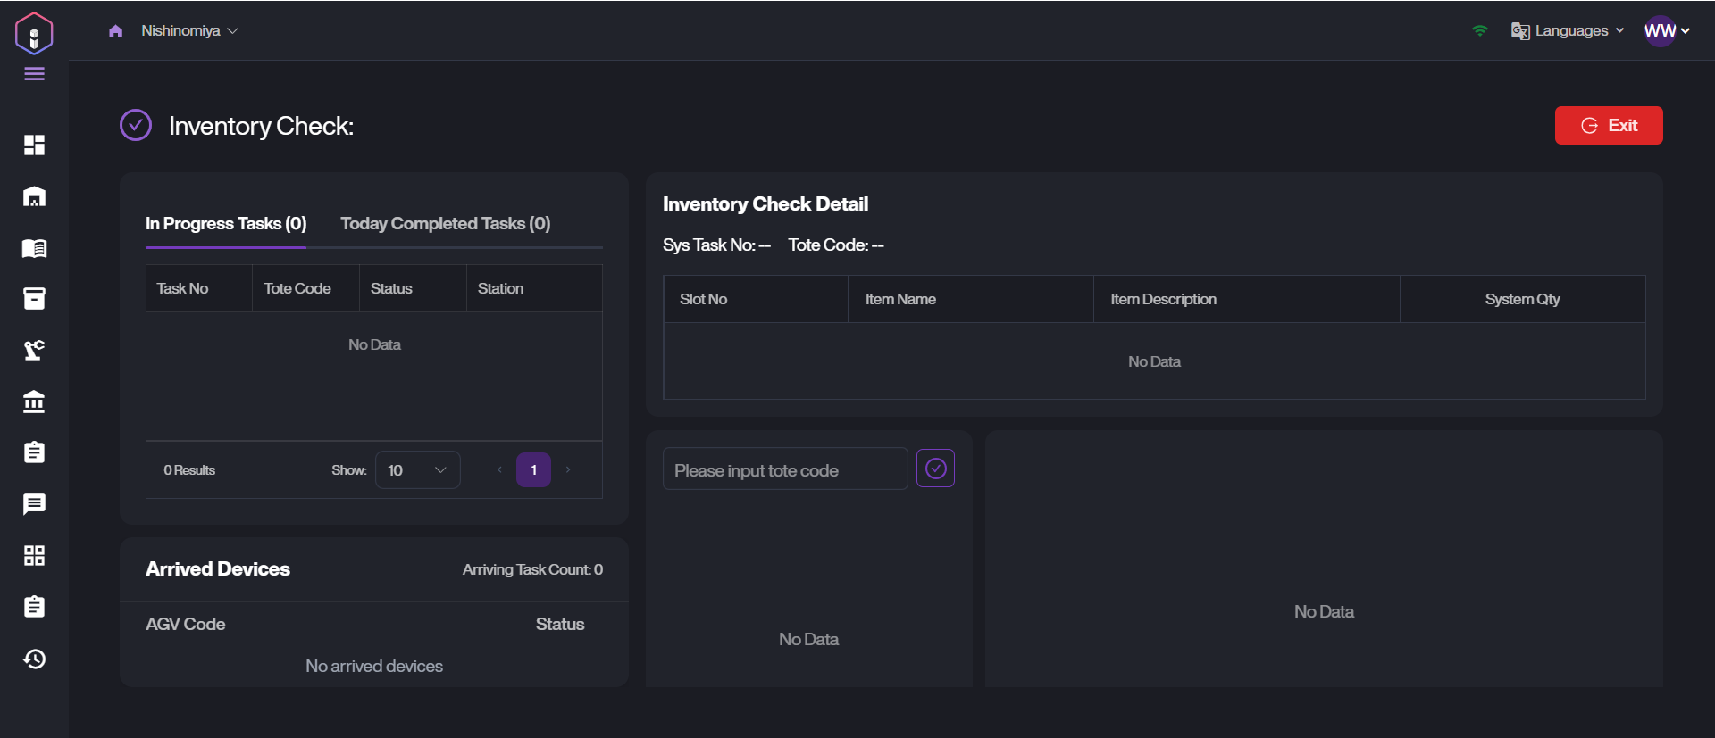Open the hamburger menu in the sidebar
Screen dimensions: 1715x738
[x=34, y=74]
